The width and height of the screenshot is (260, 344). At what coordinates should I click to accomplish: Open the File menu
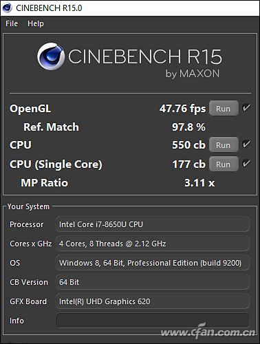[12, 23]
